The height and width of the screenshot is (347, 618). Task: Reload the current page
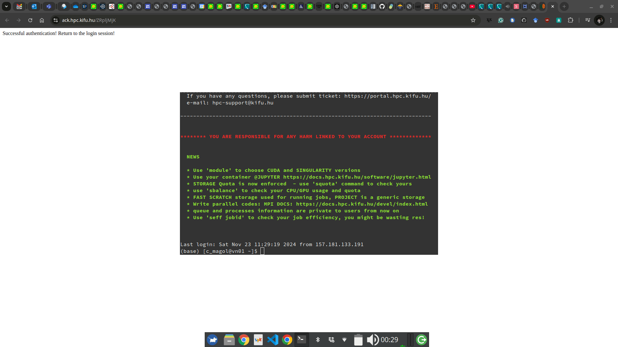[30, 20]
